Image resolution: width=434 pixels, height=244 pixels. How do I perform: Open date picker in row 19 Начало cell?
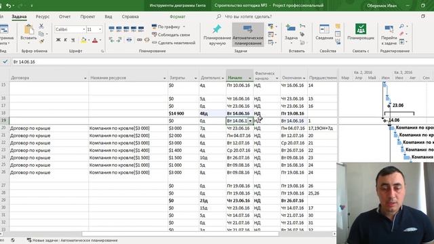pyautogui.click(x=250, y=121)
